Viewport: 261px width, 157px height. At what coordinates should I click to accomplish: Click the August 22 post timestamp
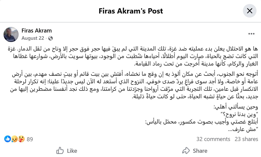(x=33, y=38)
